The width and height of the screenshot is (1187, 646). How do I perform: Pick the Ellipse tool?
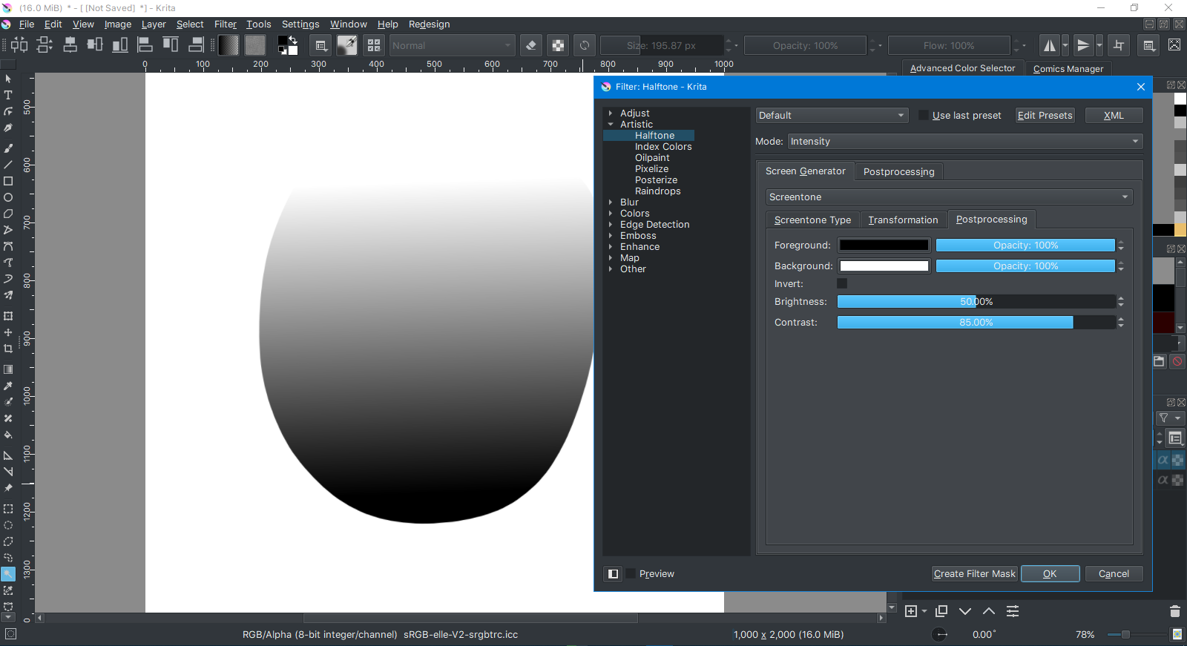(x=8, y=197)
